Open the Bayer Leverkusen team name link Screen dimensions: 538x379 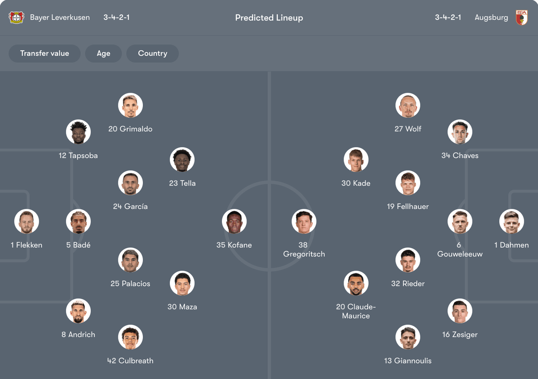60,17
